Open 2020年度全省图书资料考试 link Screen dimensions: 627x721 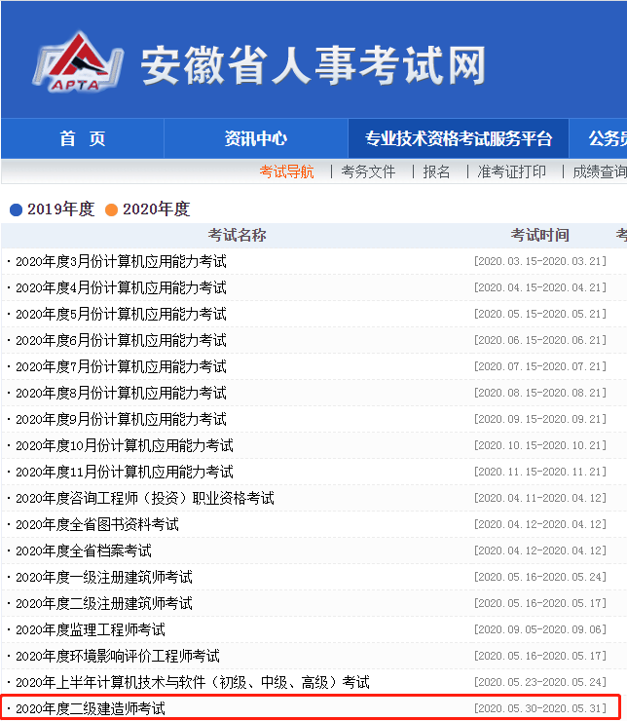tap(96, 524)
